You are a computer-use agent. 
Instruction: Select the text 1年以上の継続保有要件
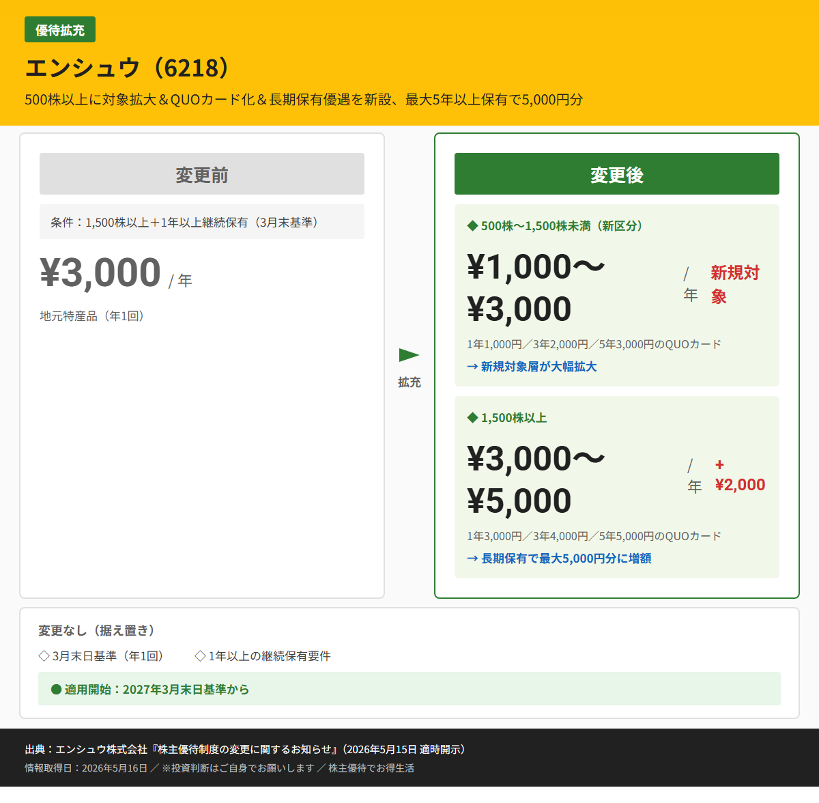coord(270,656)
